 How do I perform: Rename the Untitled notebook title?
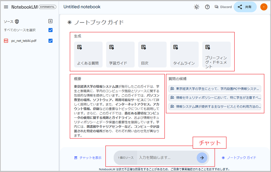click(82, 7)
